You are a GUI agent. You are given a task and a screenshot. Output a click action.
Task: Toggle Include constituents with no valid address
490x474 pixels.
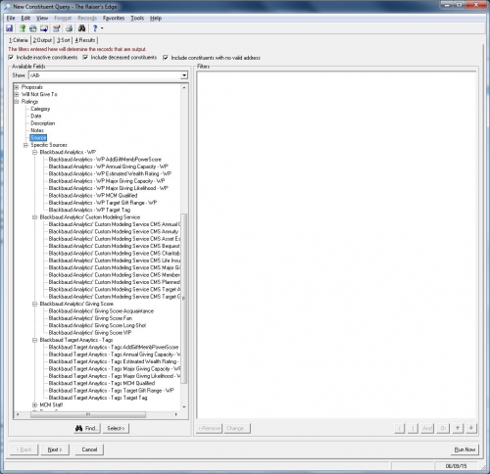coord(166,58)
